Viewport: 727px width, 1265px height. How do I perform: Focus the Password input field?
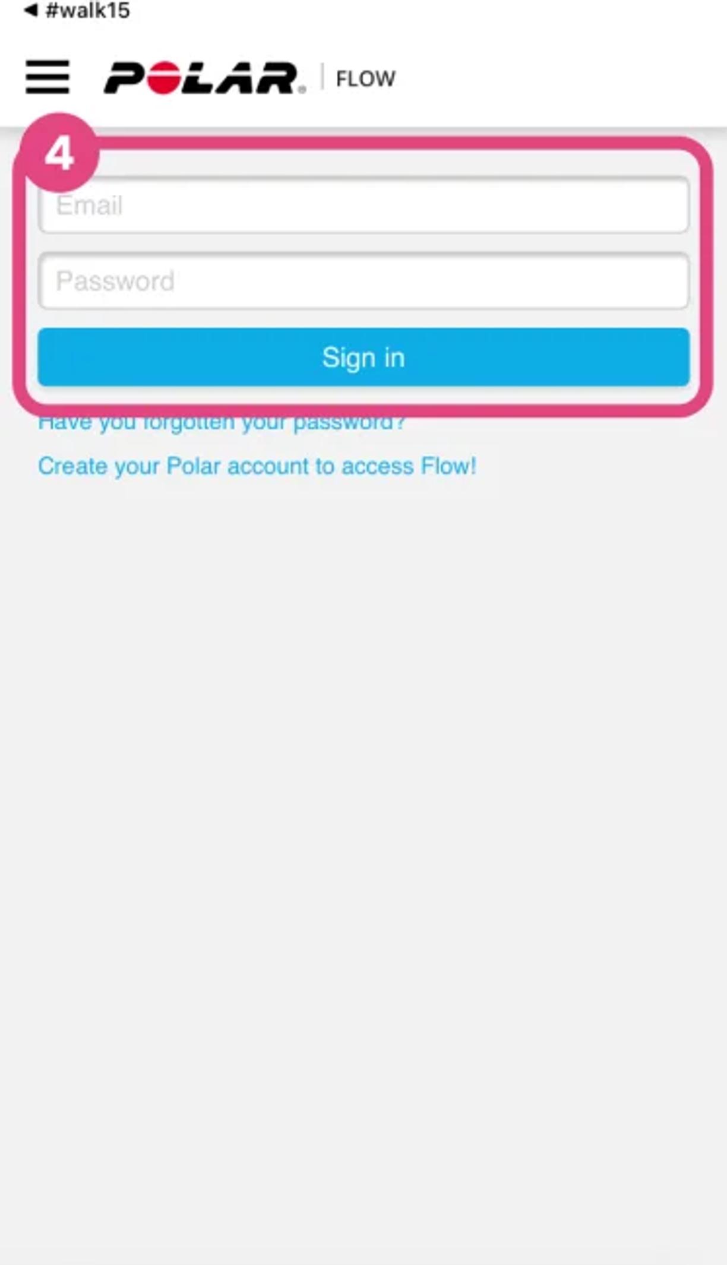coord(363,281)
